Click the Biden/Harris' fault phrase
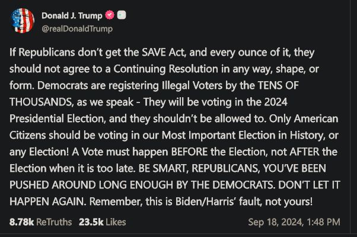The image size is (357, 237). 219,201
